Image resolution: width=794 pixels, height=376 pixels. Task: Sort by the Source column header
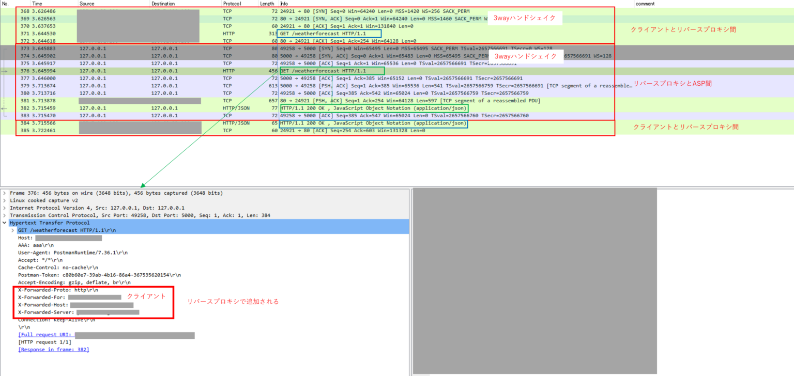pyautogui.click(x=86, y=3)
